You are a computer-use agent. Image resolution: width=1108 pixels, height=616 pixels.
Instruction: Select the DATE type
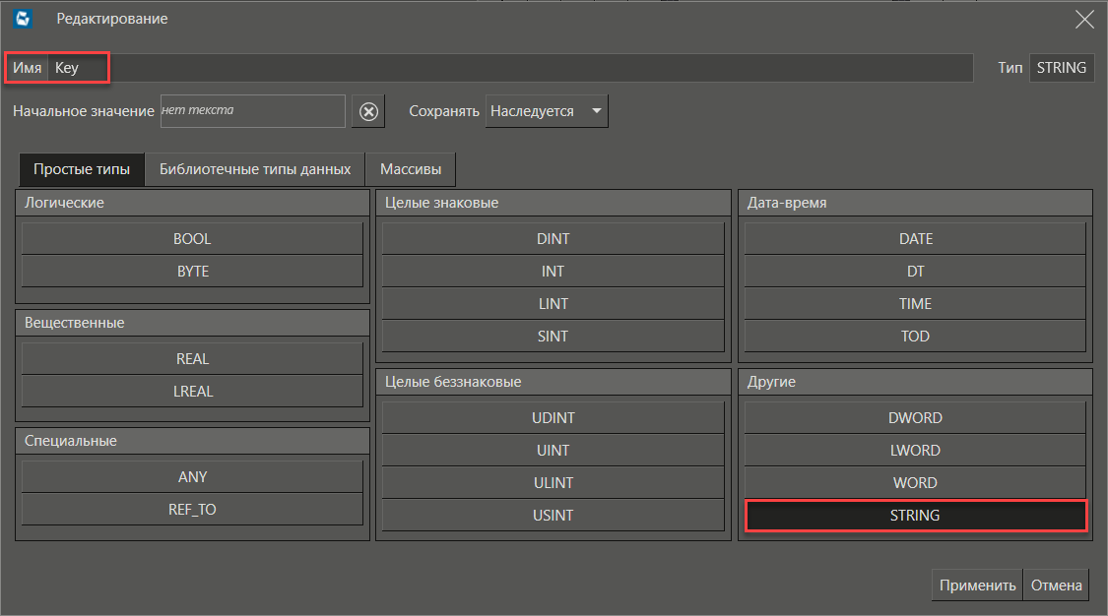pyautogui.click(x=915, y=238)
